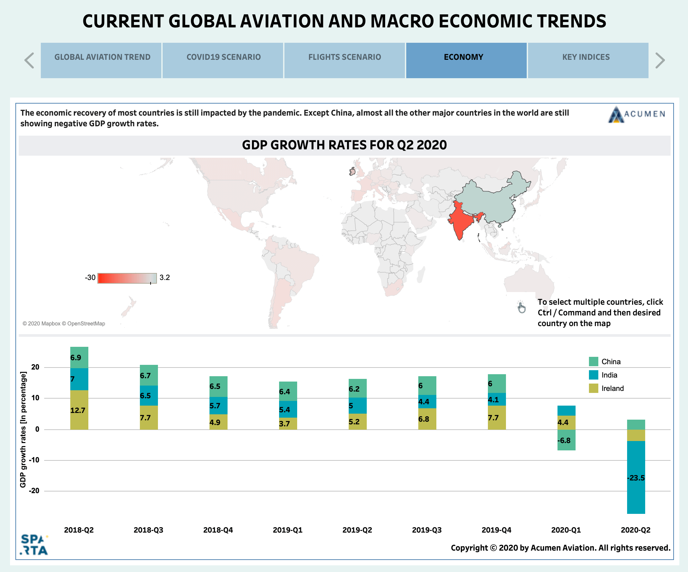Screen dimensions: 688x572
Task: Click the Sparta logo at bottom left
Action: pyautogui.click(x=34, y=545)
